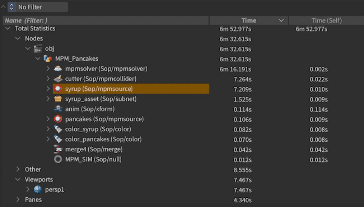Click the MPM_Pancakes geometry node icon
Screen dimensions: 364x207
[48, 59]
